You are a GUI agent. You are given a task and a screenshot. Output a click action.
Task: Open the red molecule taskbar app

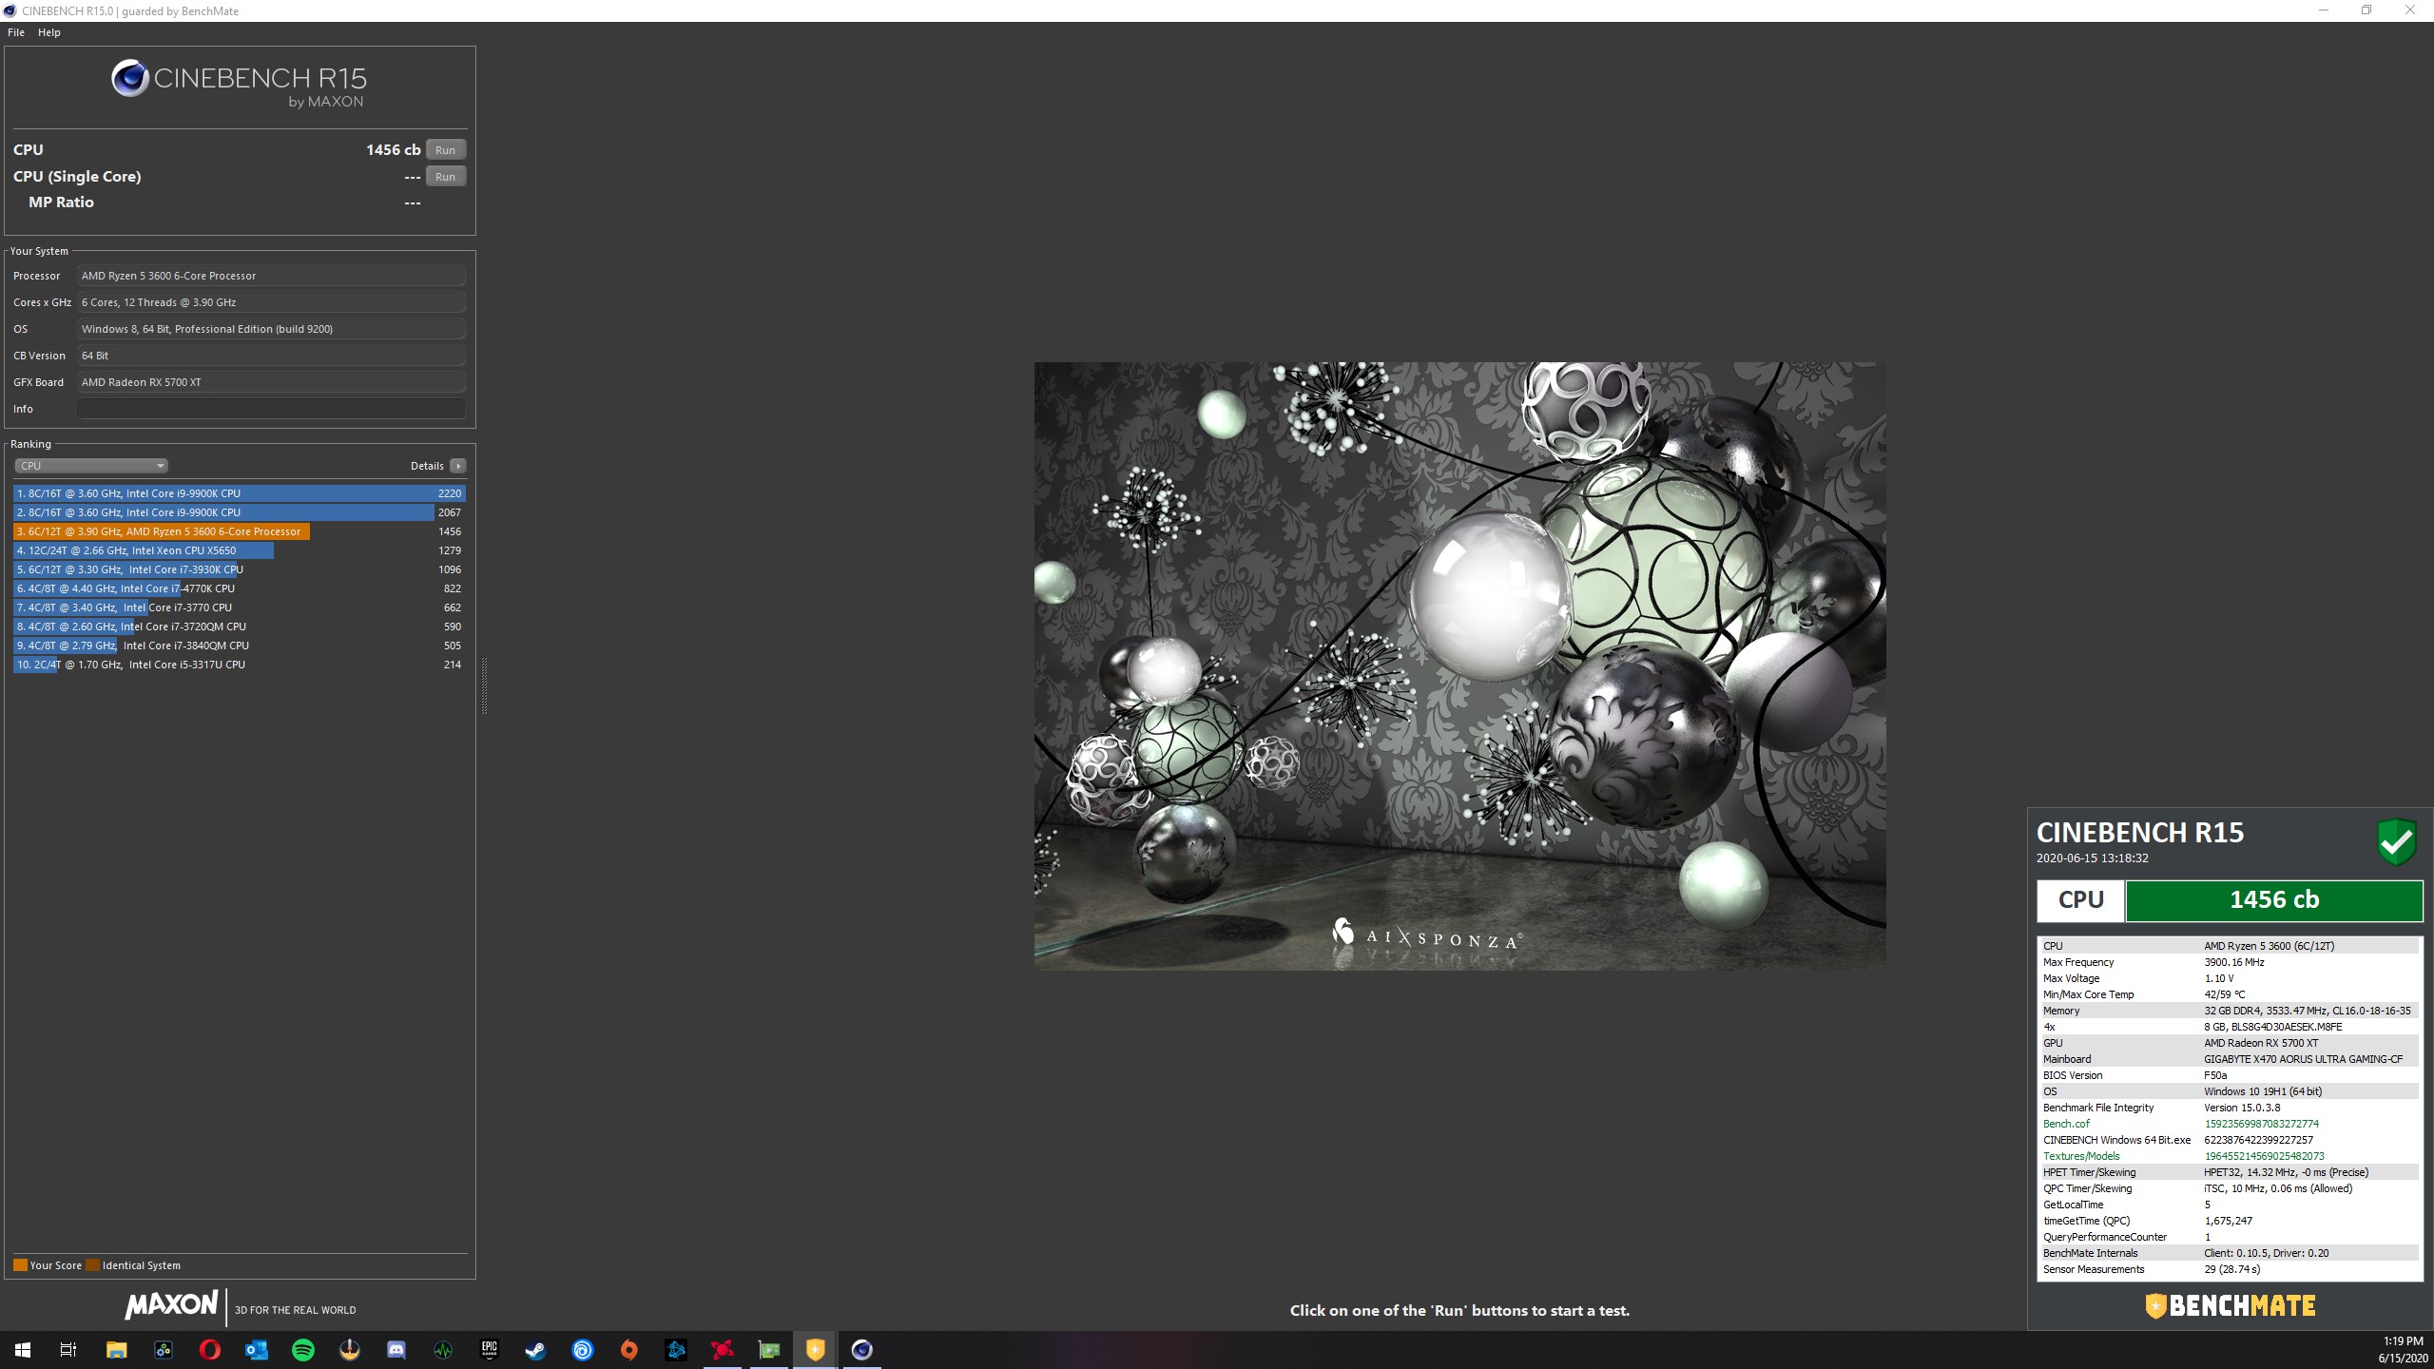coord(723,1350)
